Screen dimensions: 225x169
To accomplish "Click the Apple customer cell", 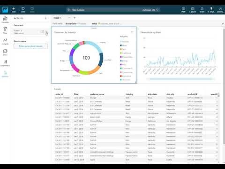I will [x=92, y=160].
